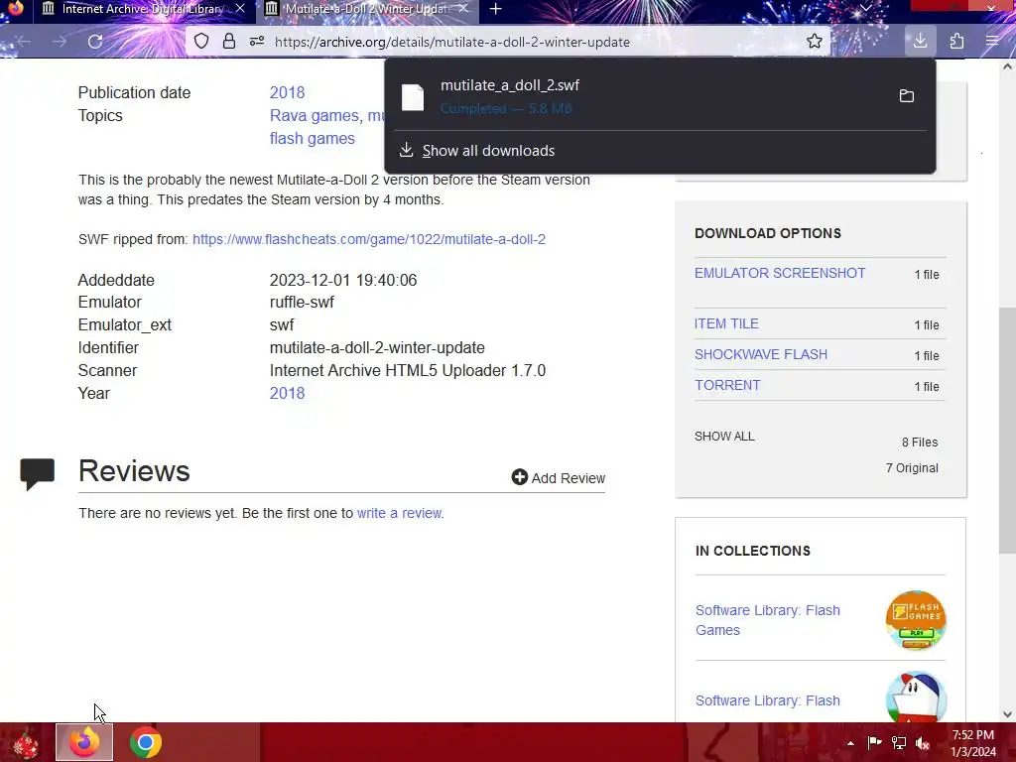Open site permissions icon in address bar
Viewport: 1016px width, 762px height.
coord(257,42)
